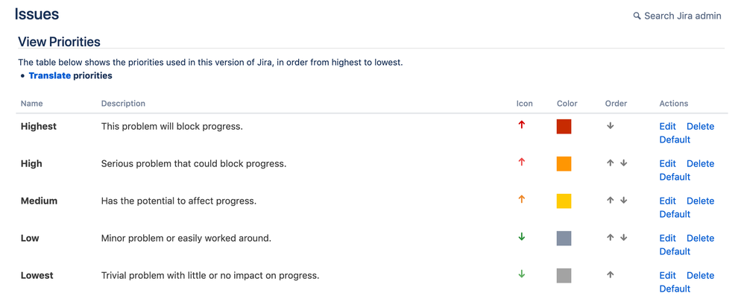Move Low priority up one position

click(x=610, y=238)
